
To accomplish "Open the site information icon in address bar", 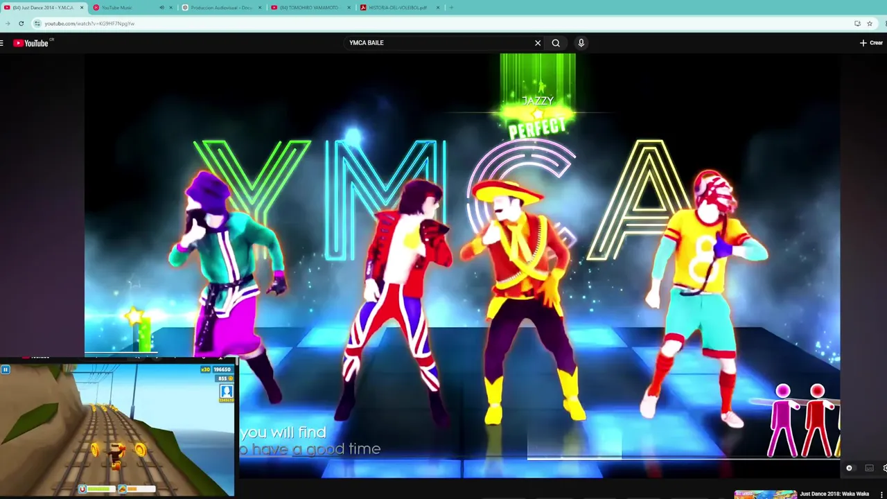I will 37,24.
